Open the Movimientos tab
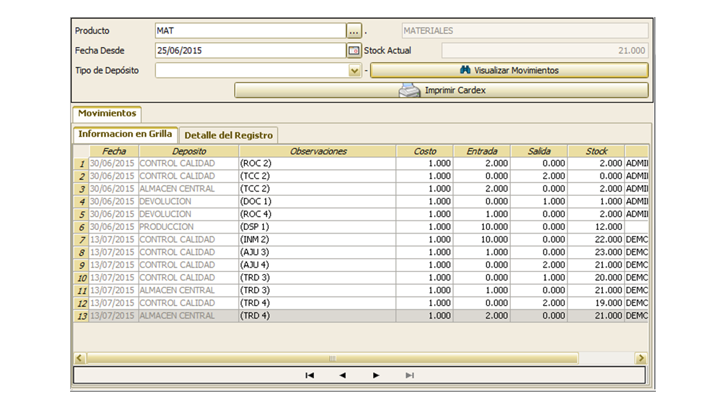This screenshot has height=413, width=726. click(x=107, y=113)
